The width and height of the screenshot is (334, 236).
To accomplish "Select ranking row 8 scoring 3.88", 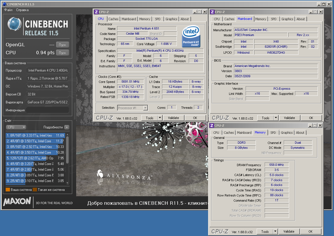I will coord(35,175).
